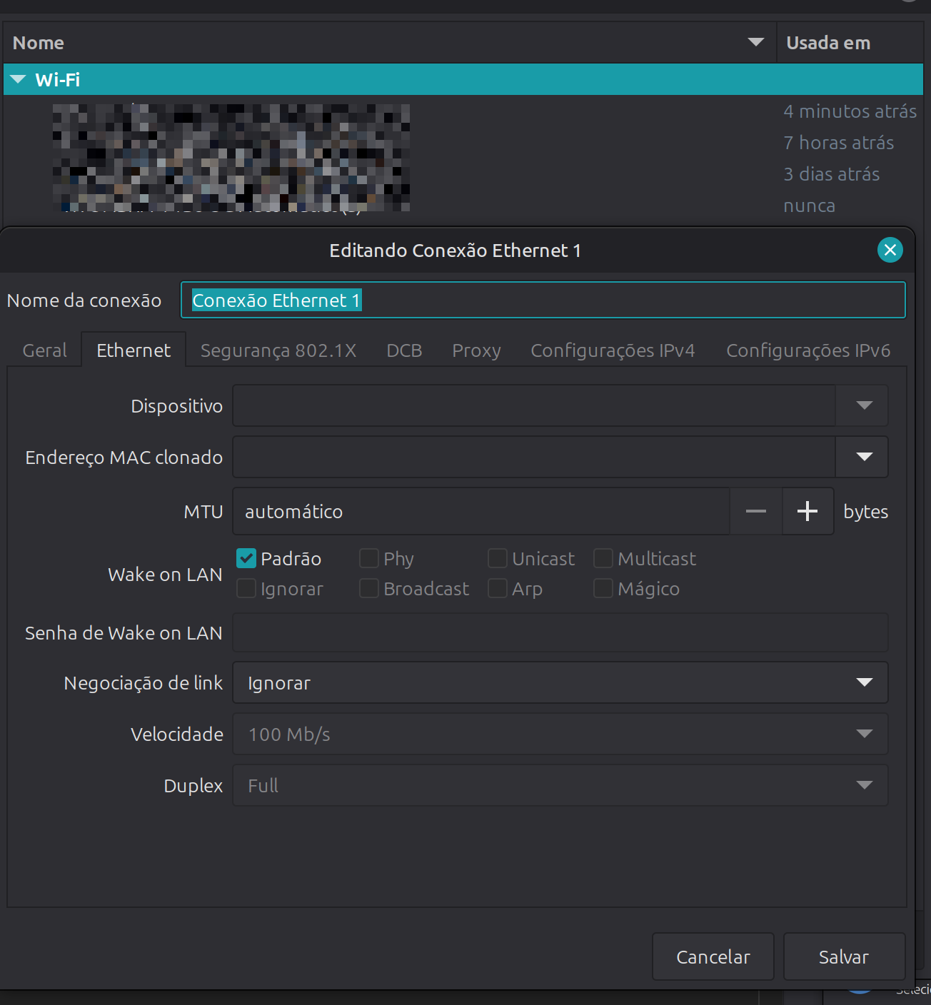Select the Proxy tab

[x=476, y=350]
